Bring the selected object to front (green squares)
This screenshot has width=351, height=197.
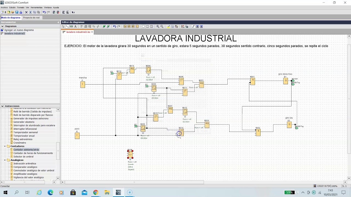click(x=104, y=27)
